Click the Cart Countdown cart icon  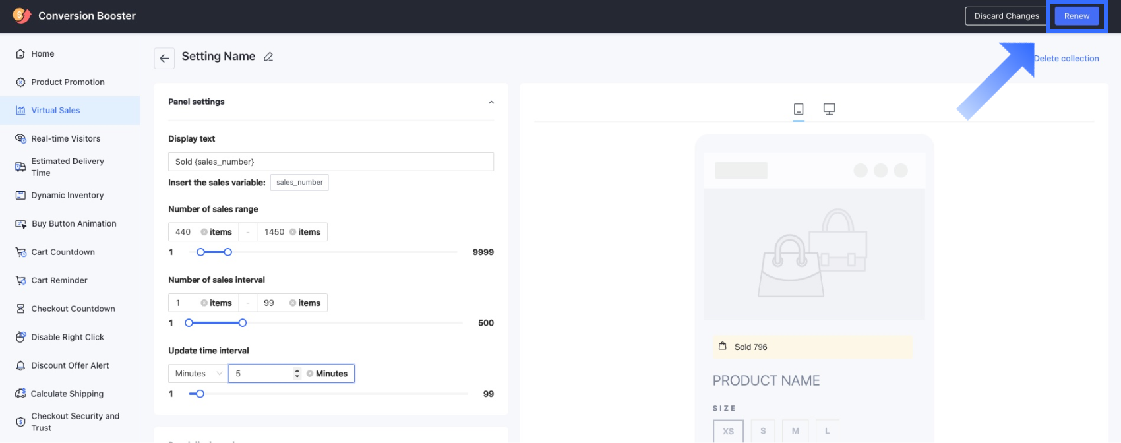[20, 252]
